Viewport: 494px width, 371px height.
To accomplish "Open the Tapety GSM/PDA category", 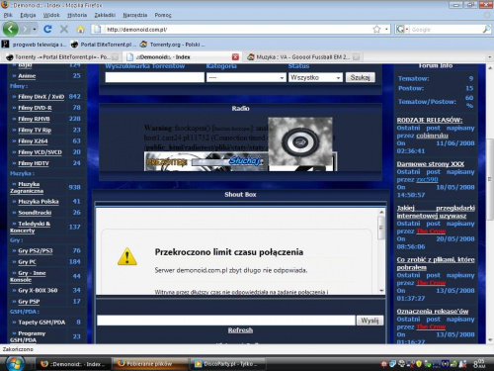I will (41, 323).
